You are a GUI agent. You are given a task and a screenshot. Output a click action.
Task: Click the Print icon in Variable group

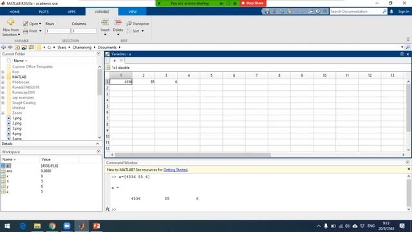tap(26, 31)
